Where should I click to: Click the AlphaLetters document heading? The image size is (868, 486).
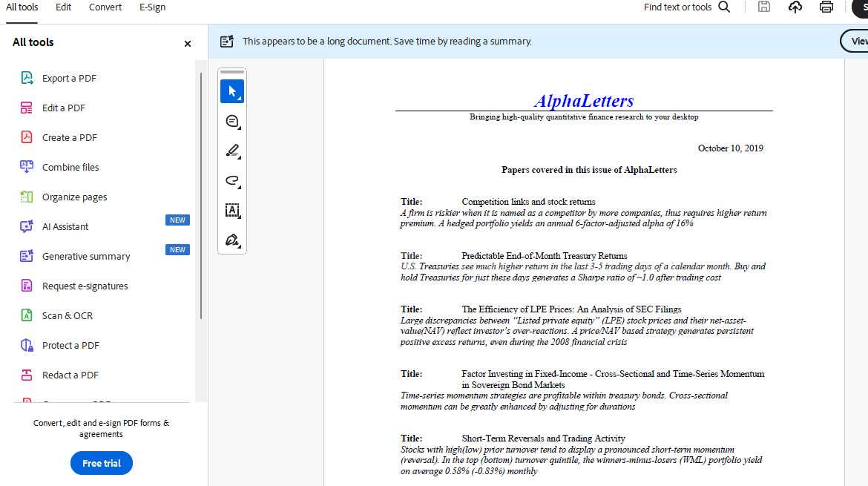[x=584, y=101]
